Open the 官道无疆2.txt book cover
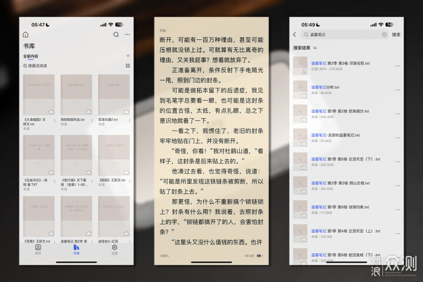 pyautogui.click(x=114, y=95)
